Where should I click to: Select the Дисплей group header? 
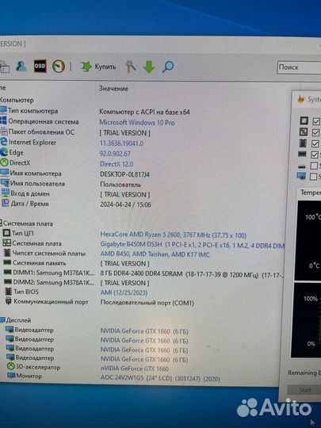point(18,320)
